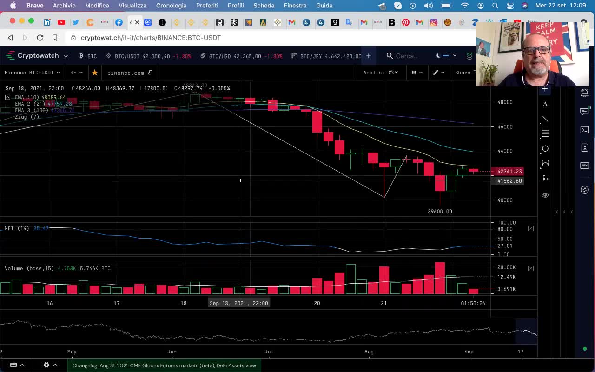Image resolution: width=595 pixels, height=372 pixels.
Task: Click the highlighted range in history navigator
Action: (526, 331)
